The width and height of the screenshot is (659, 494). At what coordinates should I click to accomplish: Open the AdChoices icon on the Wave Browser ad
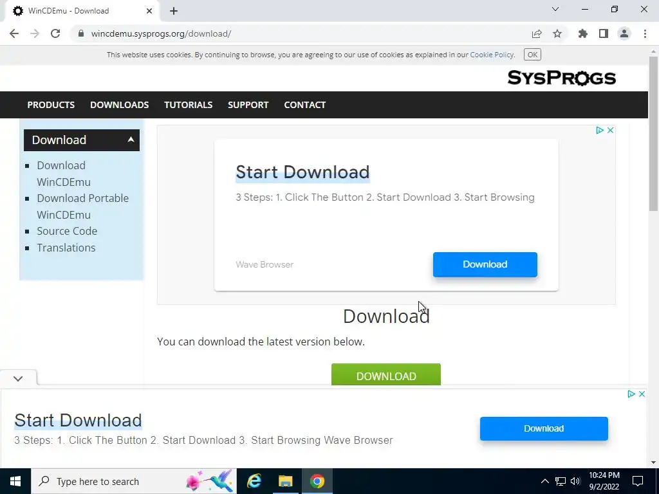click(600, 130)
